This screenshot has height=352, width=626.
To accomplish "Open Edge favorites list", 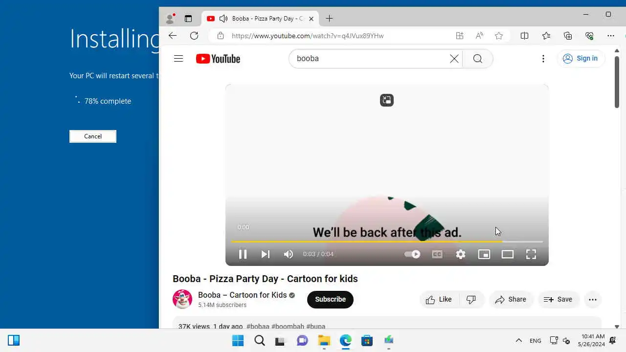I will point(546,36).
